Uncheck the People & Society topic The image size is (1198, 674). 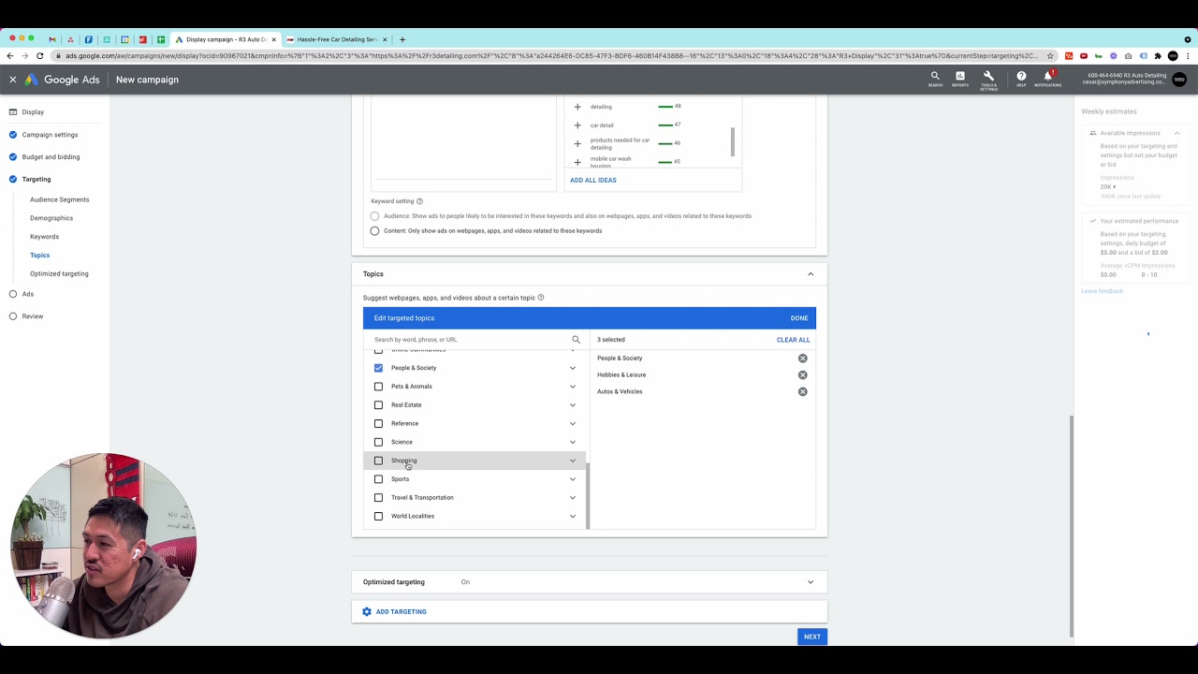point(378,368)
